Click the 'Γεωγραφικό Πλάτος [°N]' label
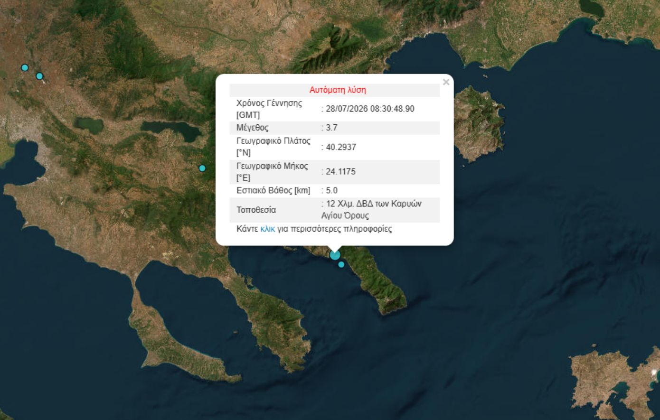 pyautogui.click(x=273, y=147)
